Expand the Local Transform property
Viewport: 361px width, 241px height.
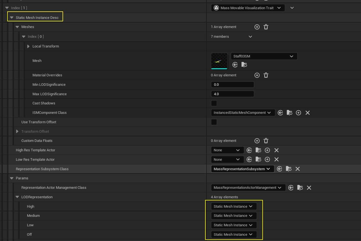pos(28,46)
